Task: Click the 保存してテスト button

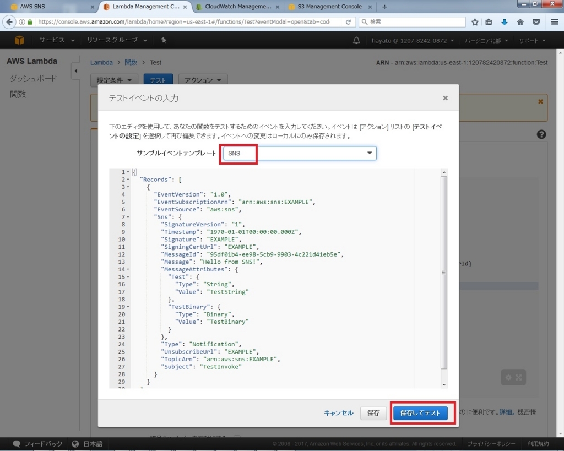Action: click(420, 413)
